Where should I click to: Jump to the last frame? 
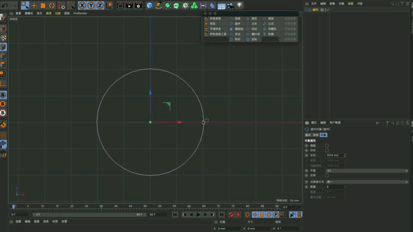[221, 214]
